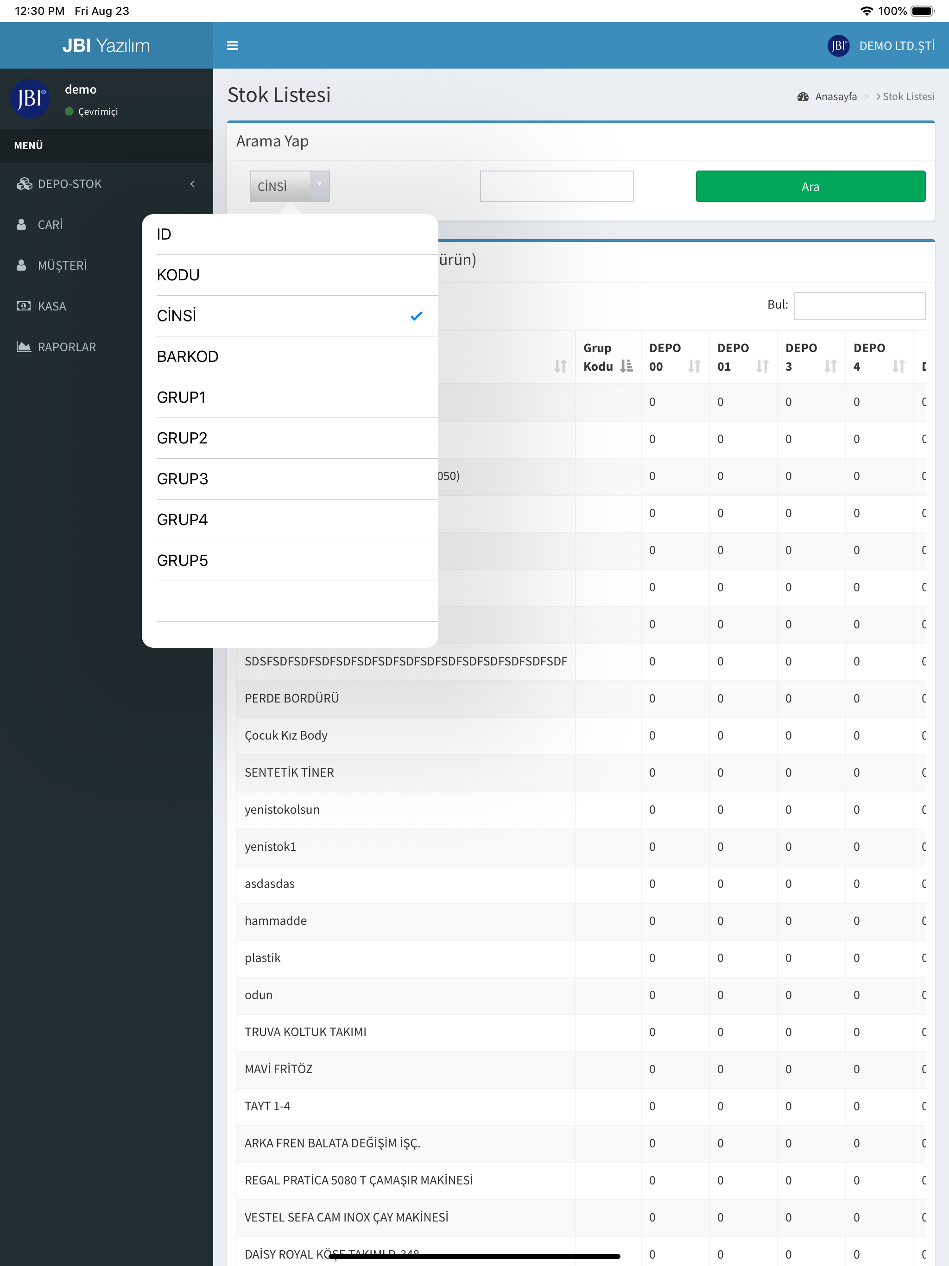Sort by the Grup Kodu column icon
This screenshot has width=949, height=1266.
coord(627,366)
